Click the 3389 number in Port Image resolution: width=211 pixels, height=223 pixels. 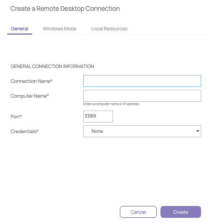pyautogui.click(x=90, y=116)
